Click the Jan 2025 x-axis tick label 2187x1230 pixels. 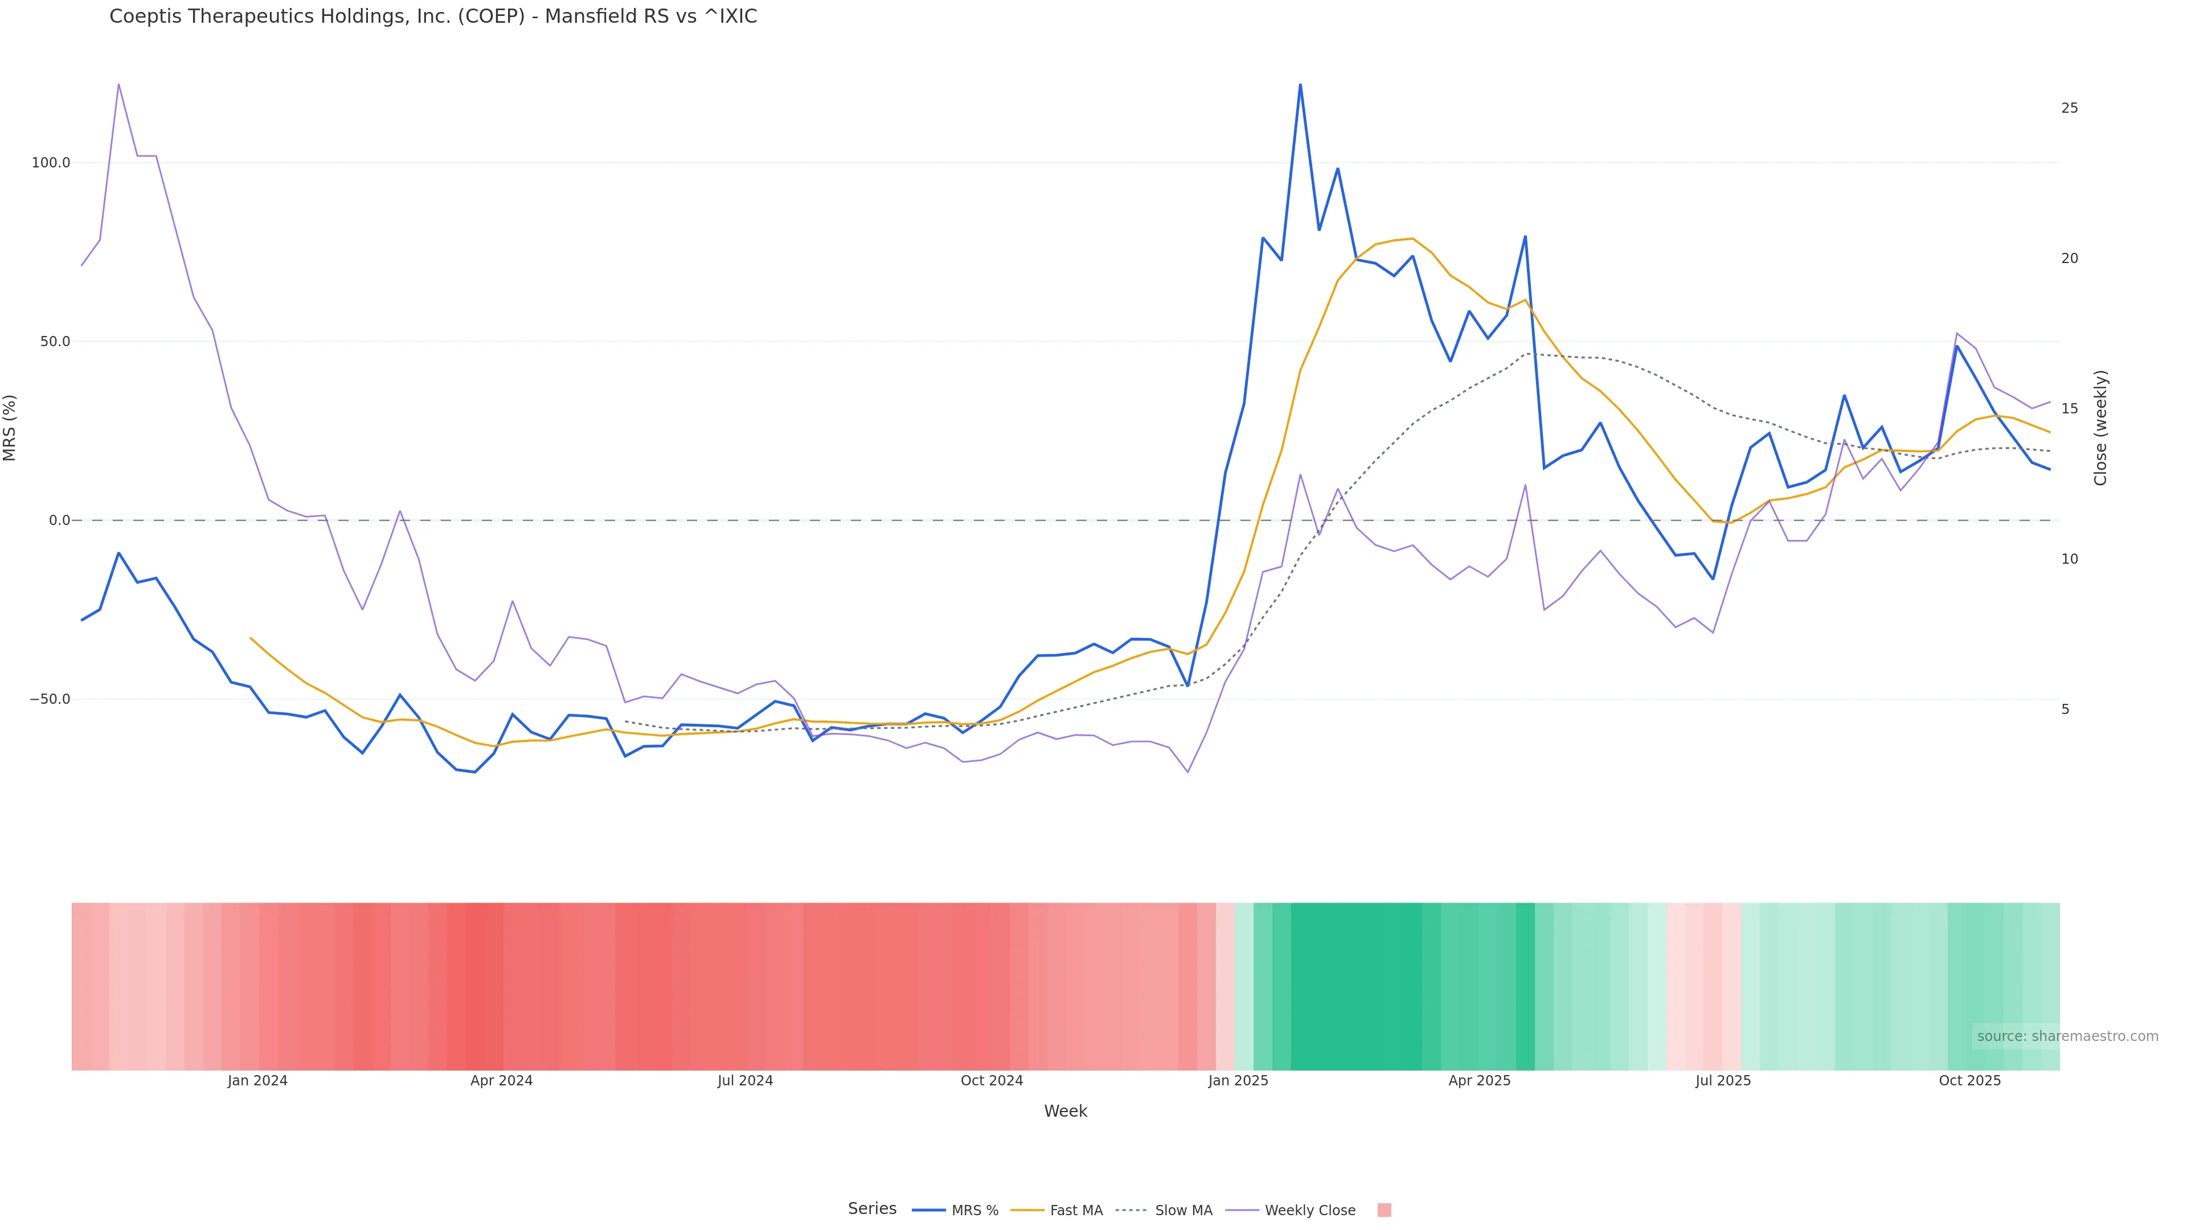click(x=1238, y=1081)
